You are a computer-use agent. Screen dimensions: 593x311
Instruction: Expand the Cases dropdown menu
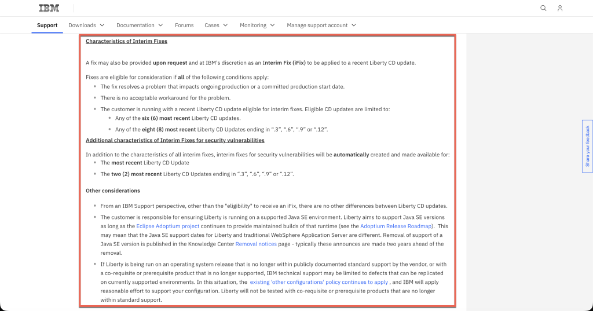(x=216, y=25)
